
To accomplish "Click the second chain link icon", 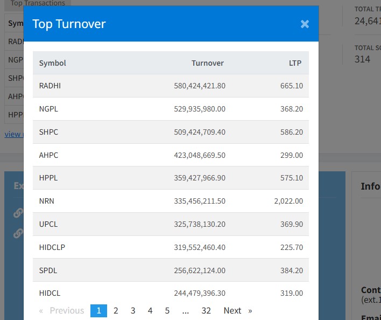I will coord(18,233).
